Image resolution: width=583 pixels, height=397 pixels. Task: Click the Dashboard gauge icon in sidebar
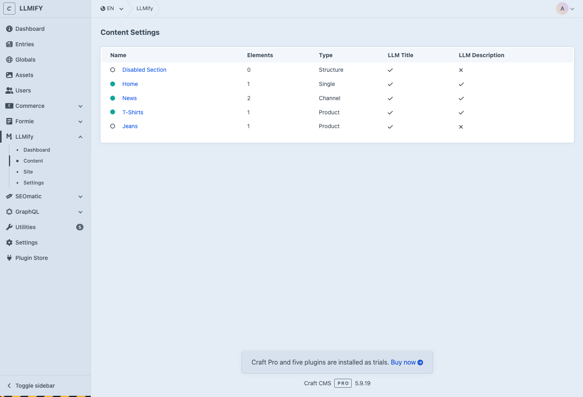[9, 29]
